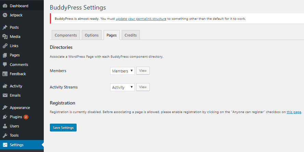Click the Members row label
The height and width of the screenshot is (152, 304).
click(x=58, y=71)
